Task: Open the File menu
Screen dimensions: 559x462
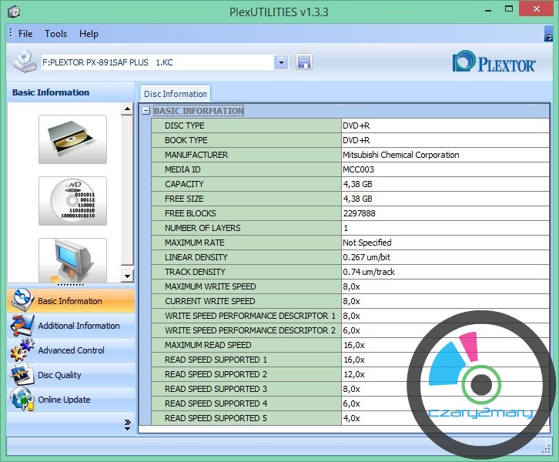Action: [25, 34]
